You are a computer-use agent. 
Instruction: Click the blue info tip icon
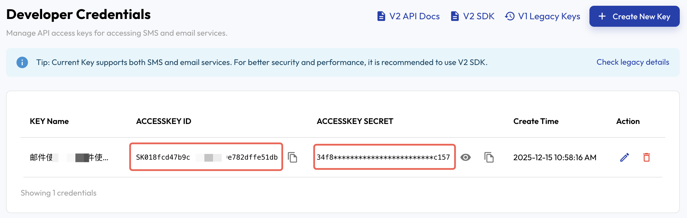point(22,62)
